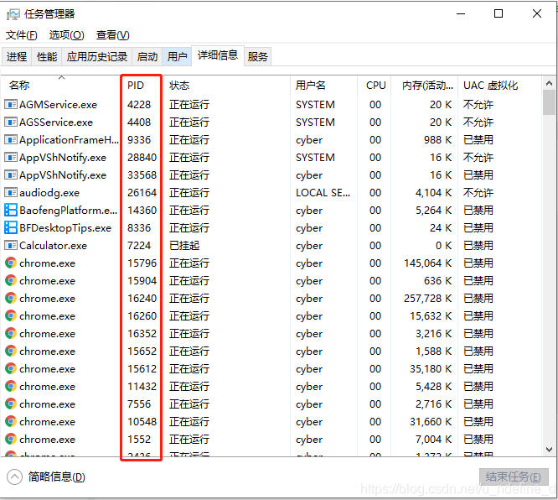Switch to the 用户 tab
Image resolution: width=558 pixels, height=500 pixels.
pyautogui.click(x=178, y=57)
